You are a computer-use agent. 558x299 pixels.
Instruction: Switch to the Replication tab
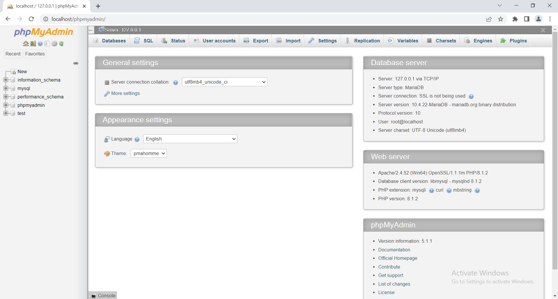366,41
